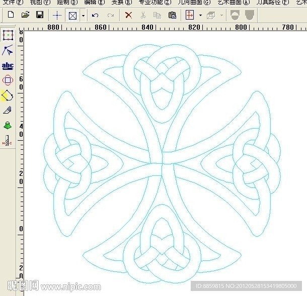Viewport: 307px width, 296px height.
Task: Click the copy icon in the toolbar
Action: coord(157,15)
